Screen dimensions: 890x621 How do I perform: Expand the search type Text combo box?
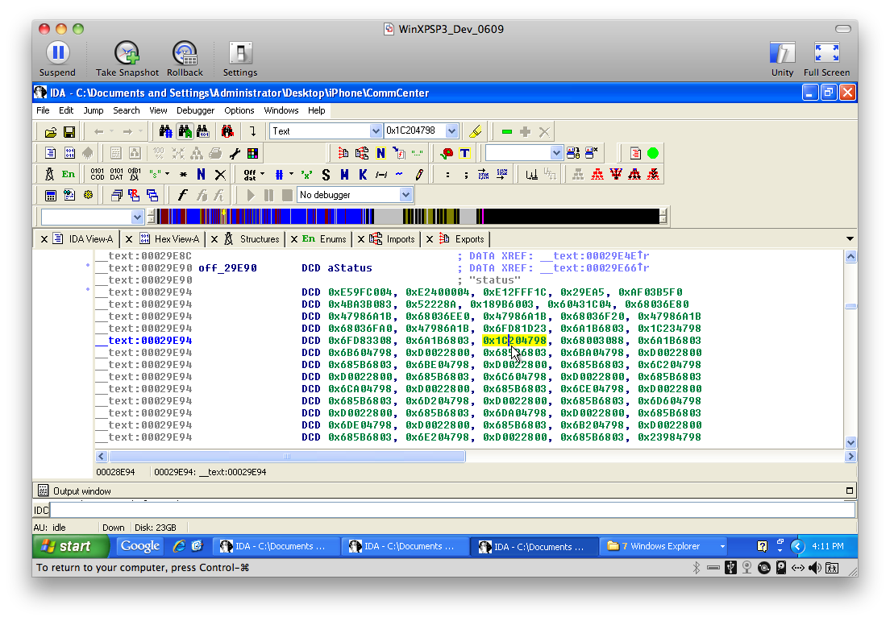[376, 130]
